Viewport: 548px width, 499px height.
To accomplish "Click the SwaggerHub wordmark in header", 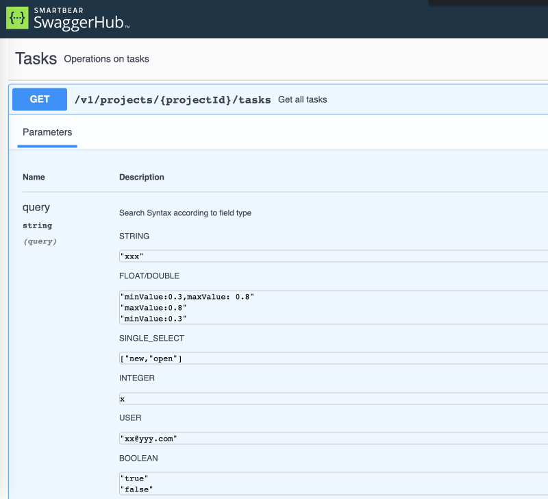I will [81, 21].
